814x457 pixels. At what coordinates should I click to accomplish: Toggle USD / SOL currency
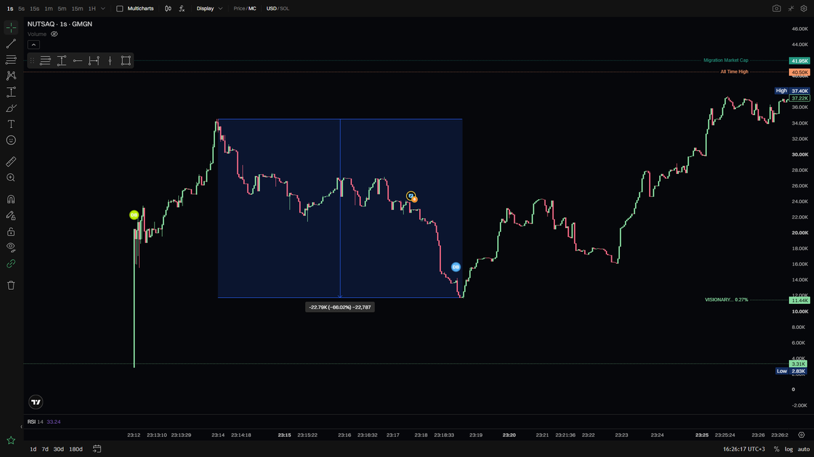[x=277, y=9]
